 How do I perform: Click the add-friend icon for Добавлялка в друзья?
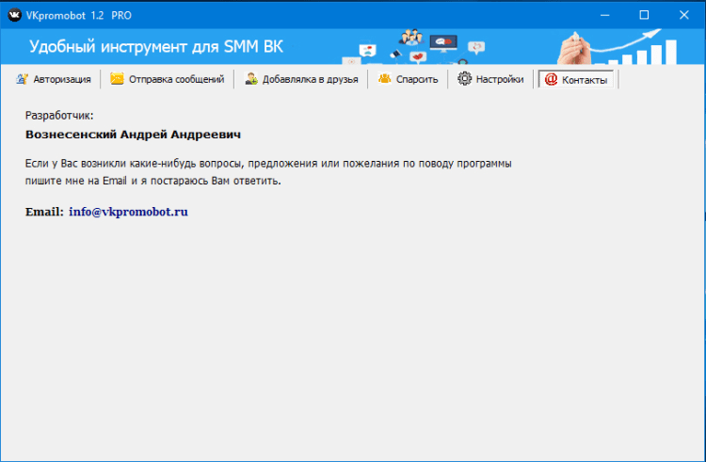click(x=251, y=79)
